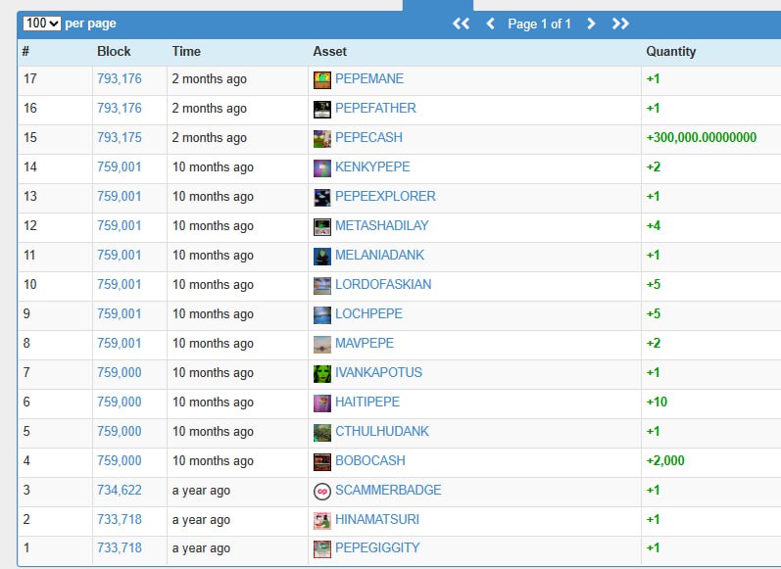Open the PEPECASH asset link

[x=368, y=137]
